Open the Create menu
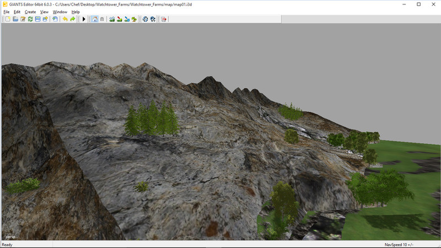Viewport: 441px width, 248px height. click(30, 12)
